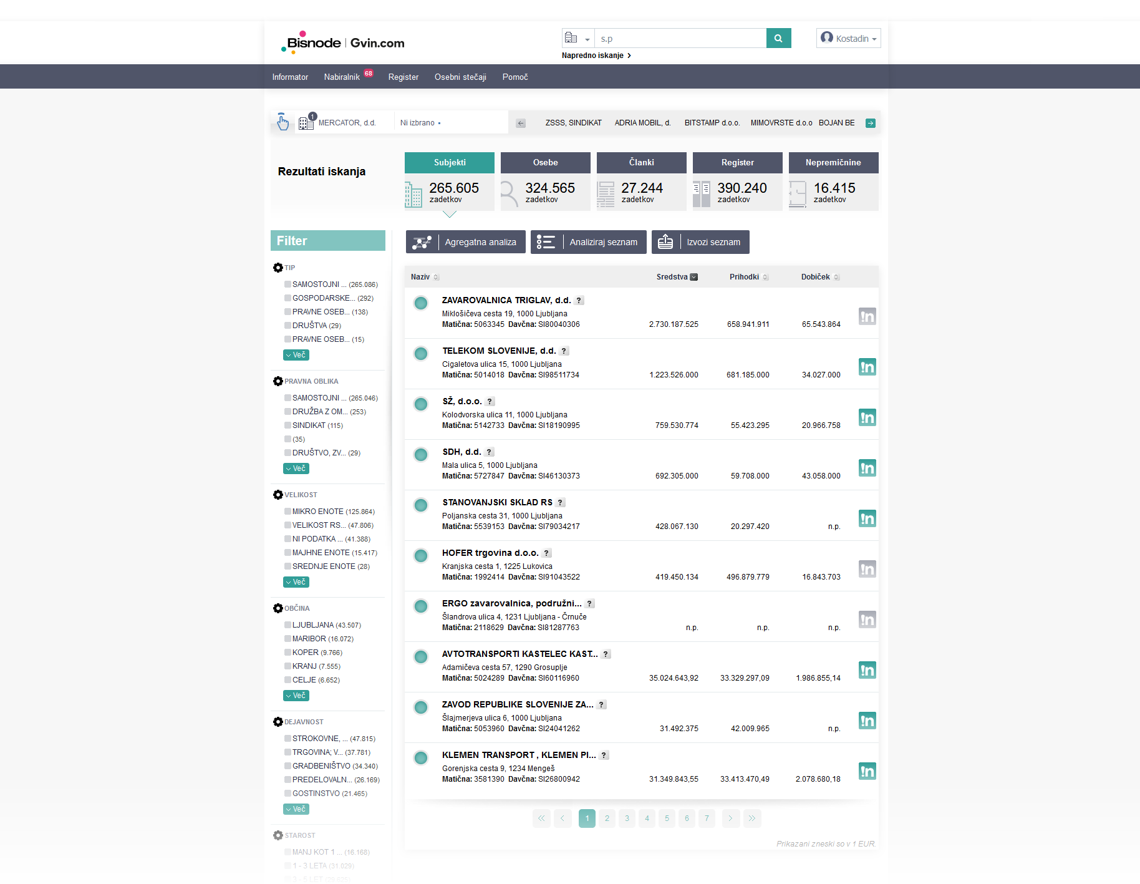The image size is (1140, 884).
Task: Click the MERCATOR building icon with badge
Action: click(x=307, y=122)
